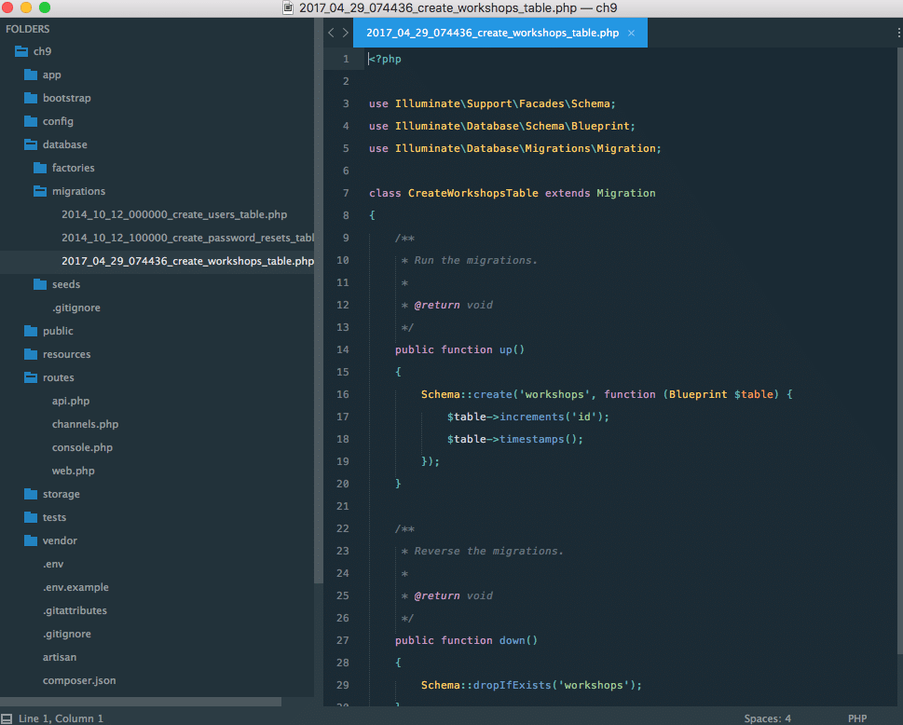
Task: Expand the resources folder icon
Action: pyautogui.click(x=31, y=354)
